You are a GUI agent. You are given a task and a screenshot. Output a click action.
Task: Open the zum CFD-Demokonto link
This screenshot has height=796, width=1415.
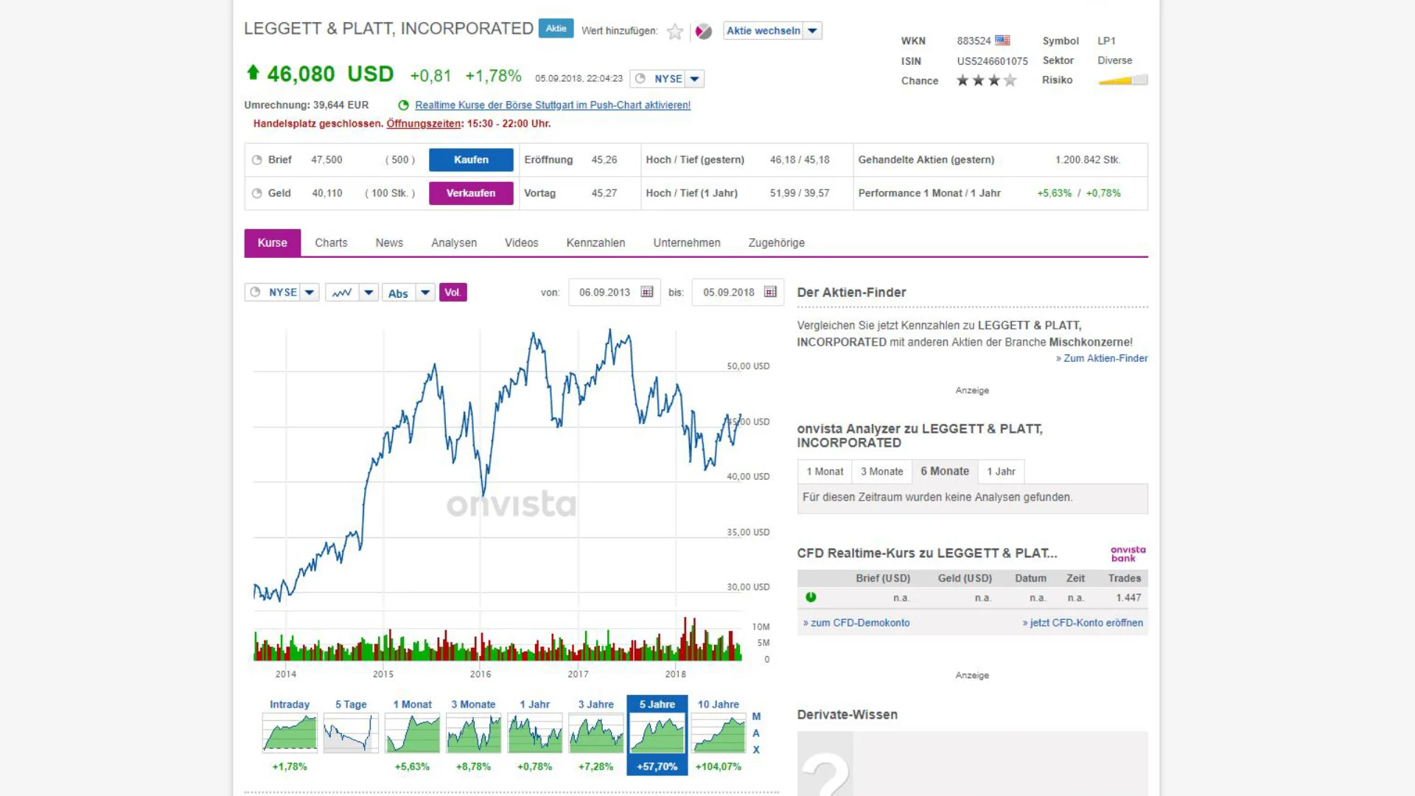[x=856, y=623]
